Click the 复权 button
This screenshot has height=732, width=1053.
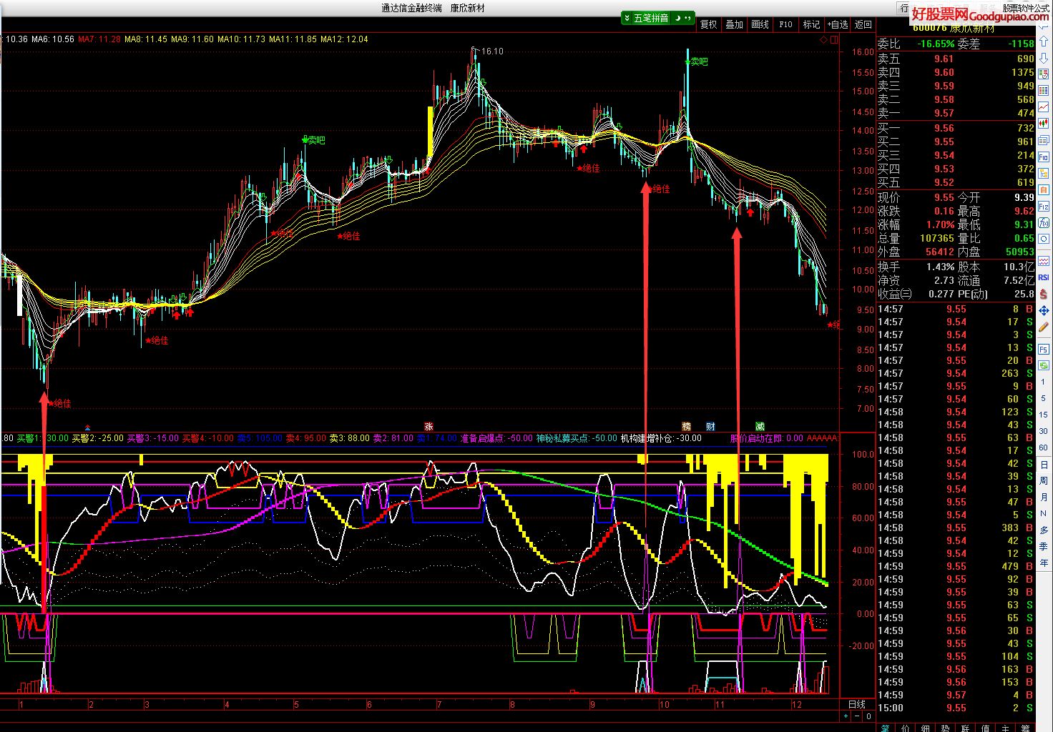708,24
